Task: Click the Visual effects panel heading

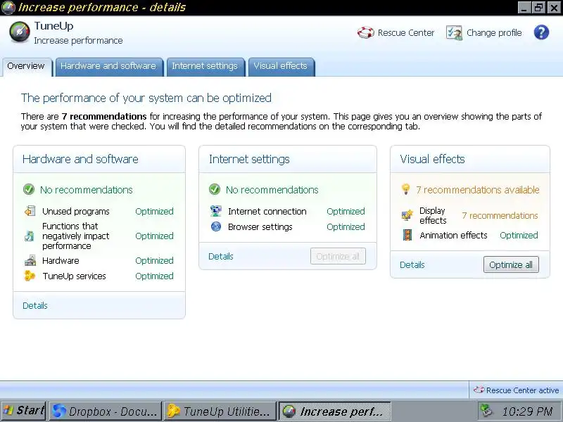Action: pos(432,159)
